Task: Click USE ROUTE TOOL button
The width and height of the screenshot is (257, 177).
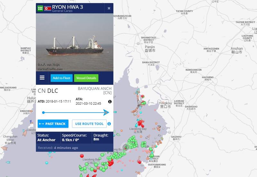Action: click(x=89, y=124)
